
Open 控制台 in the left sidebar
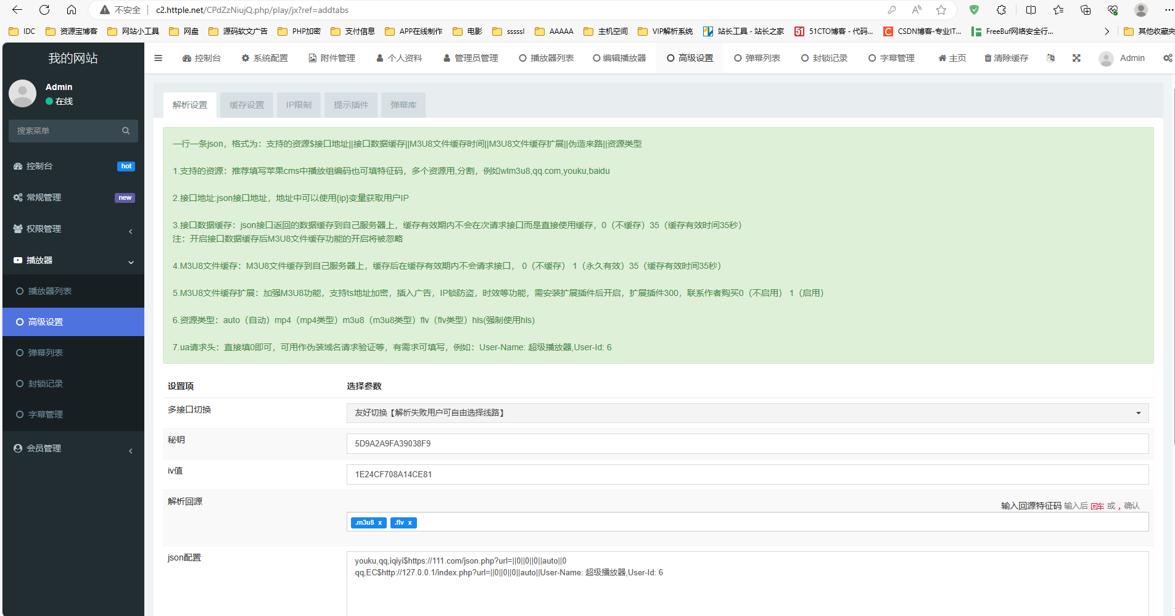[73, 166]
